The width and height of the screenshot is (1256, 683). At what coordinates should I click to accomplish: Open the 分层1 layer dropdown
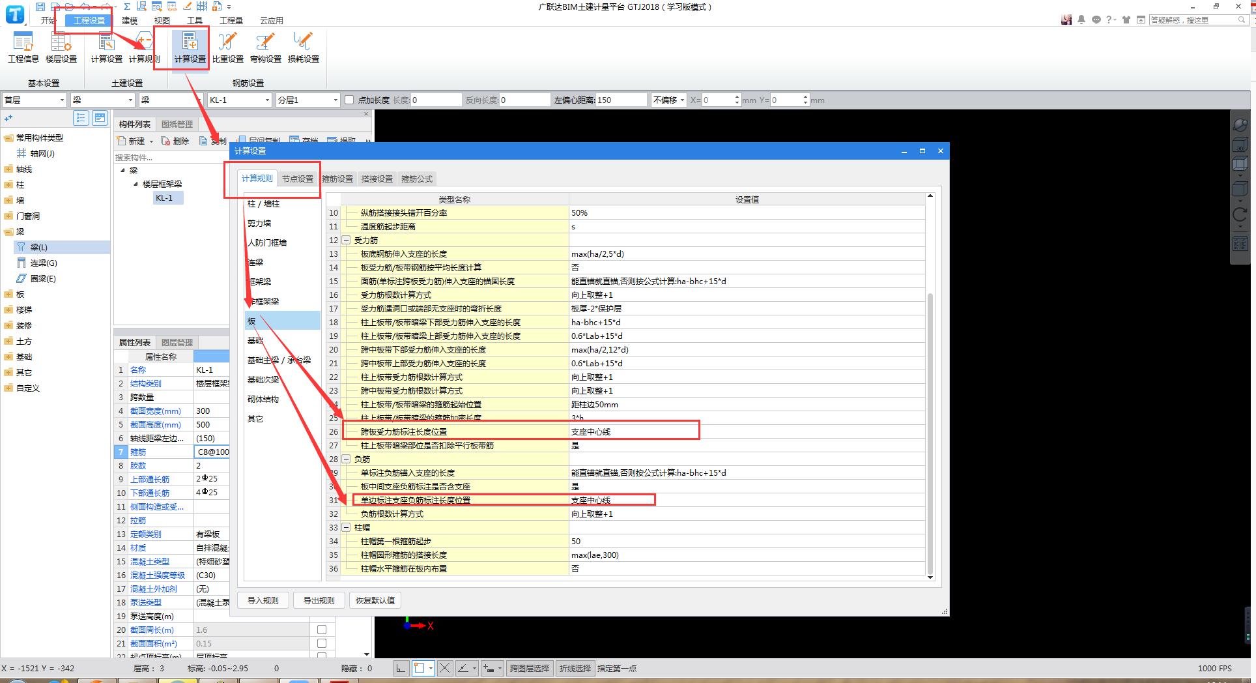[307, 100]
